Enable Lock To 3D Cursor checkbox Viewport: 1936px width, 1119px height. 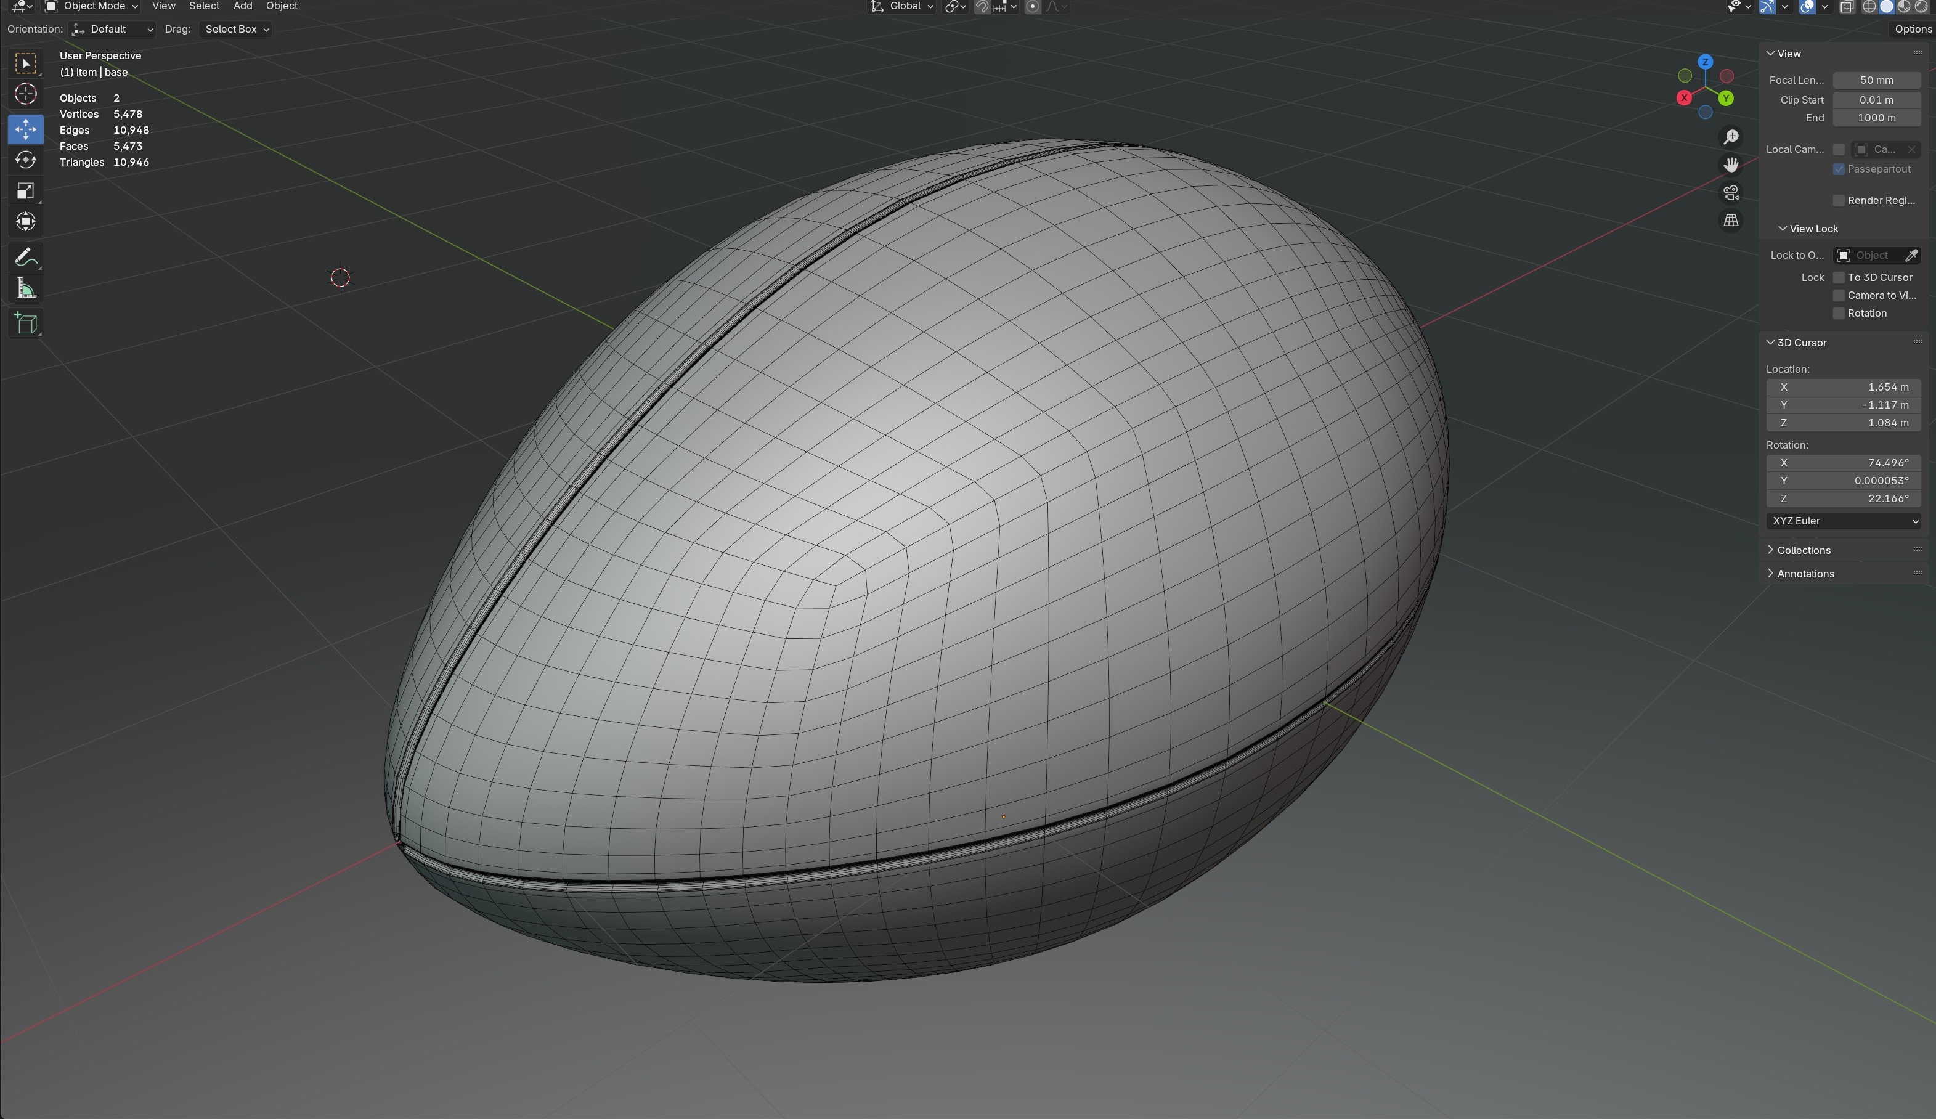pos(1839,277)
